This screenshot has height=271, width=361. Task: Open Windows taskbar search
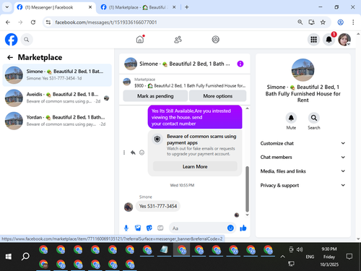(25, 257)
